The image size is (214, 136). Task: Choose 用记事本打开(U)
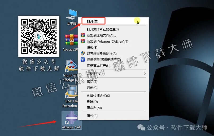(x=113, y=66)
